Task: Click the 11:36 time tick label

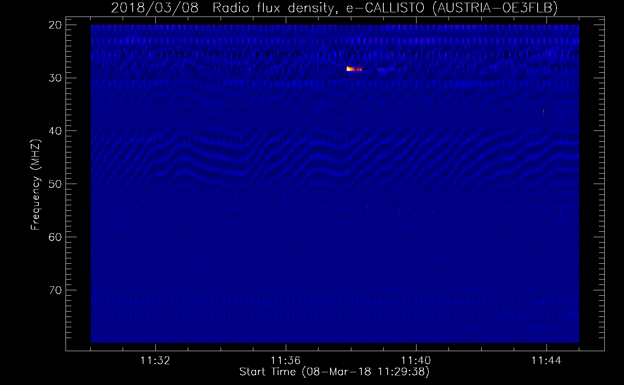Action: (286, 361)
